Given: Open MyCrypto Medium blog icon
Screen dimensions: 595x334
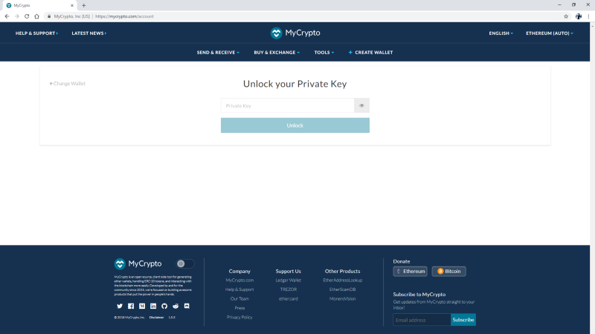Looking at the screenshot, I should click(142, 306).
